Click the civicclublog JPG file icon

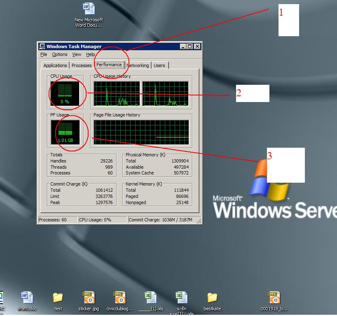[119, 298]
